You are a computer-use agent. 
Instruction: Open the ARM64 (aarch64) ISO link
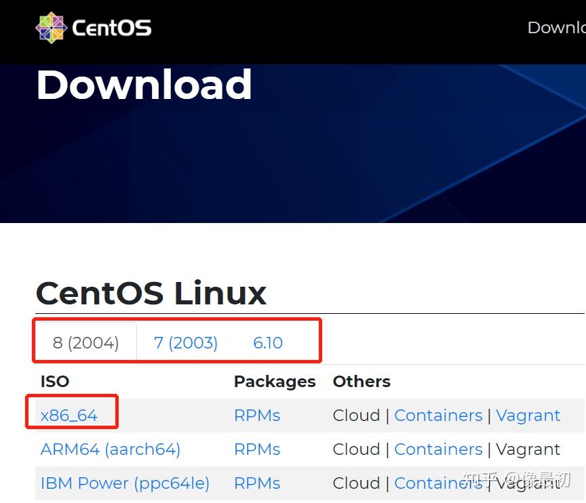coord(110,449)
